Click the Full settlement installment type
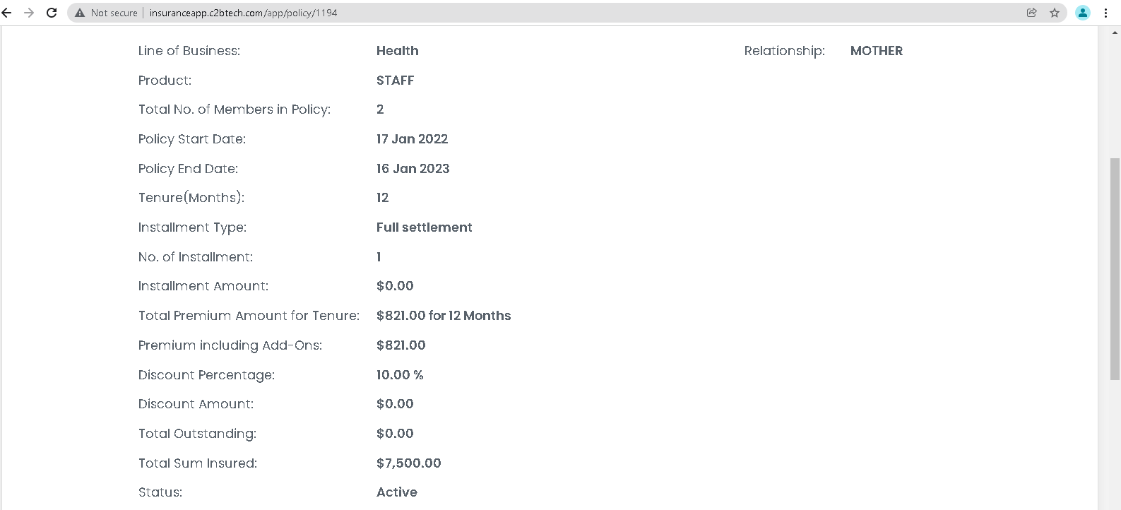 pyautogui.click(x=425, y=227)
